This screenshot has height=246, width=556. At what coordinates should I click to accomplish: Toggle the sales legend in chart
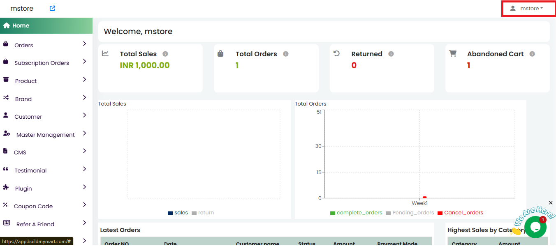coord(178,213)
